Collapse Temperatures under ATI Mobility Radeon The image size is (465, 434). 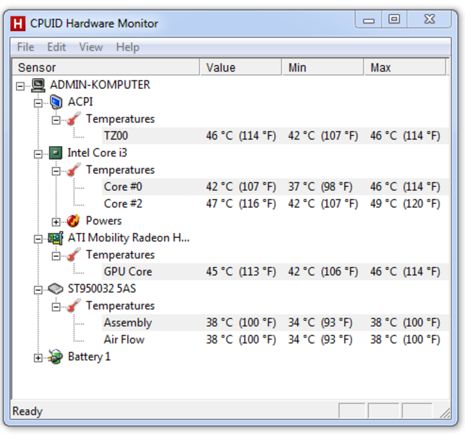(56, 256)
